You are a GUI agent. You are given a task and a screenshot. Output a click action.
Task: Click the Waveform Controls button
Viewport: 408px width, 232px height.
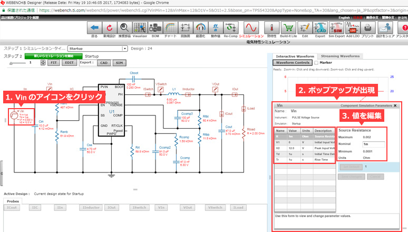click(293, 63)
